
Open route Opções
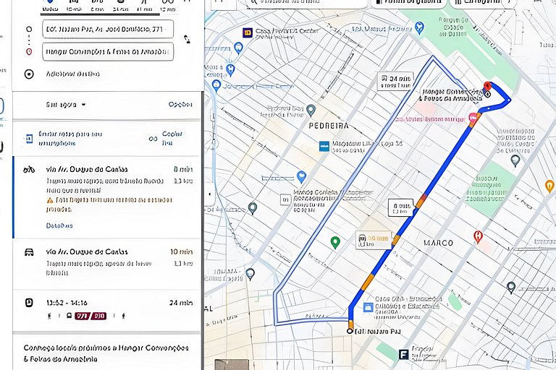coord(180,105)
